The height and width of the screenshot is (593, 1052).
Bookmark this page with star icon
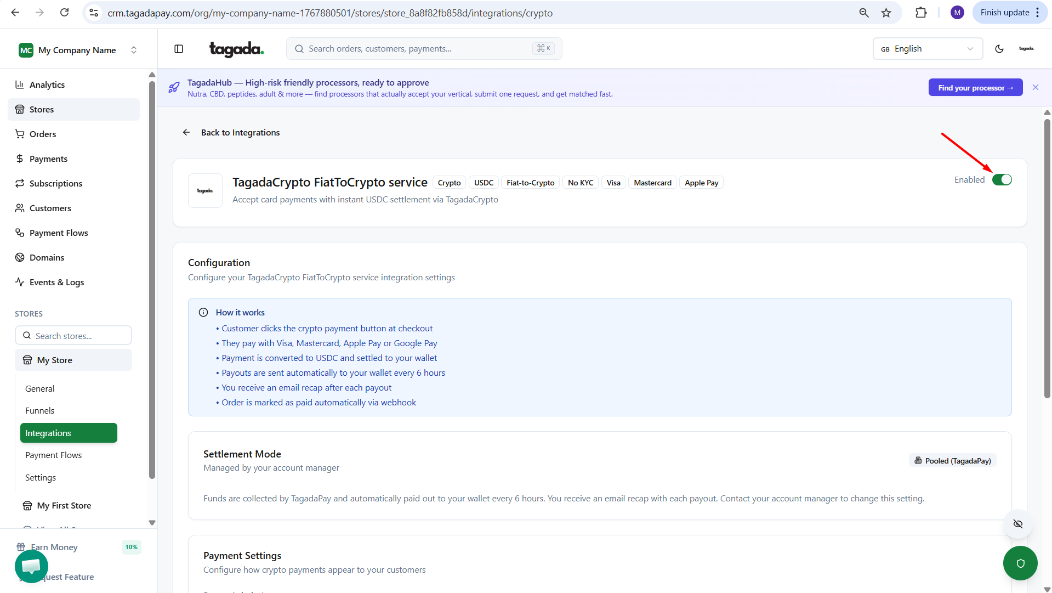[886, 13]
